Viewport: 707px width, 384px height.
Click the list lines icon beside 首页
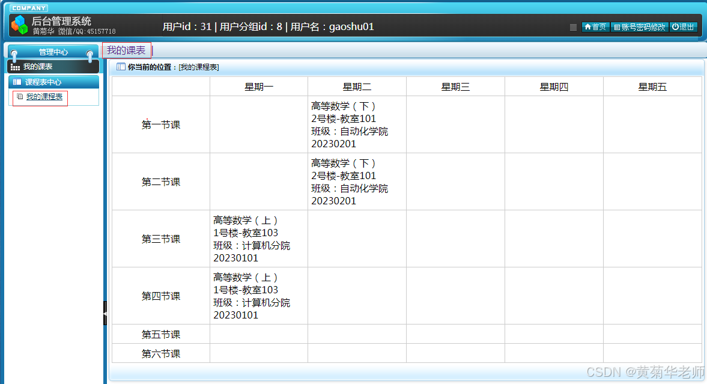pos(573,27)
